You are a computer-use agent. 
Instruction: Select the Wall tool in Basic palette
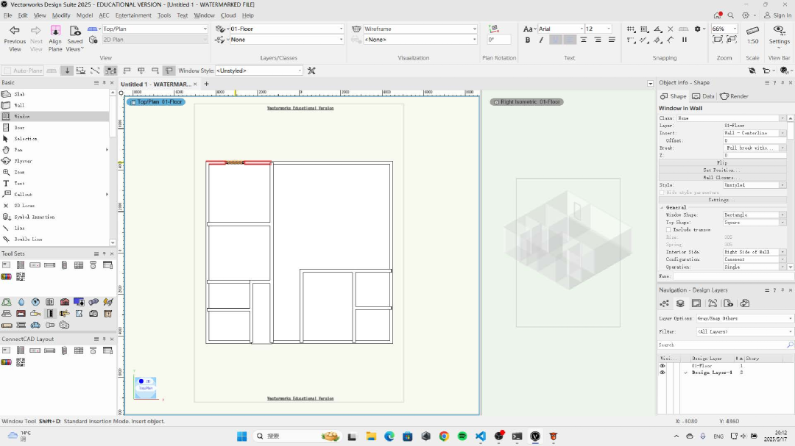19,105
